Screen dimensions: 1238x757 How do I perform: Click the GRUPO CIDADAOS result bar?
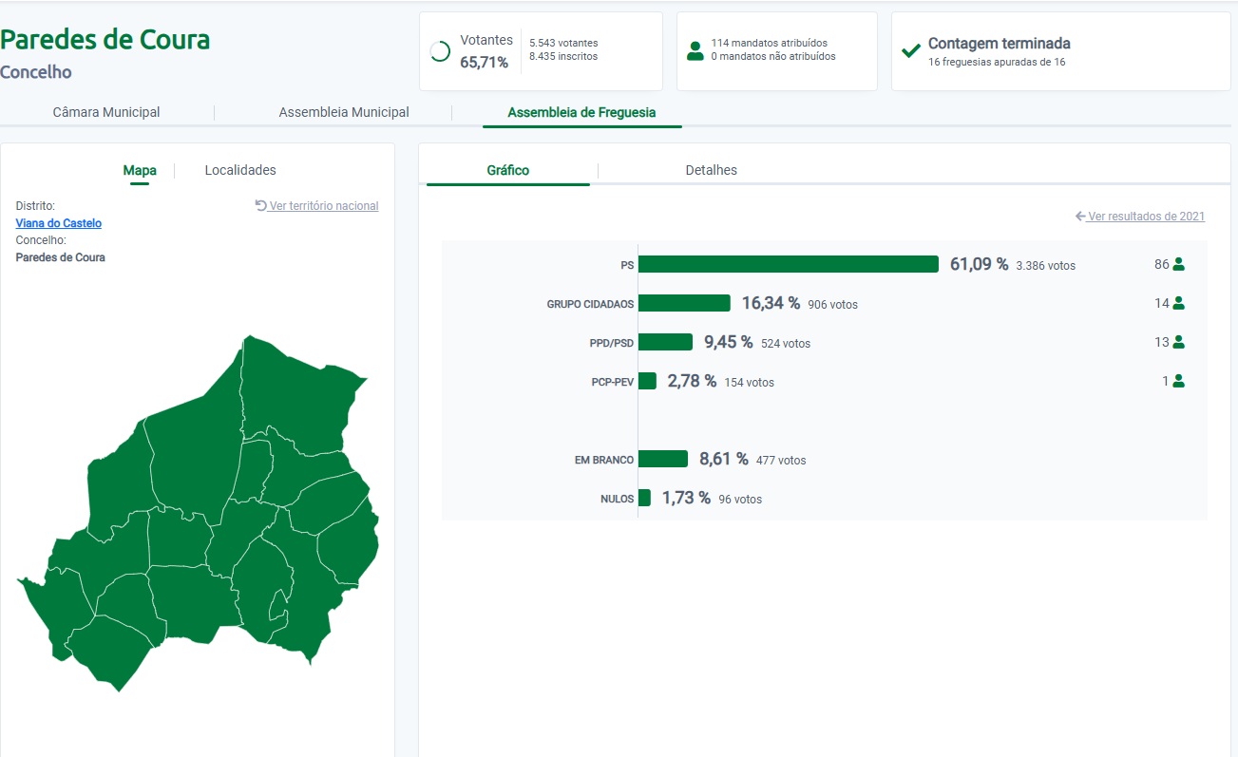pos(684,303)
